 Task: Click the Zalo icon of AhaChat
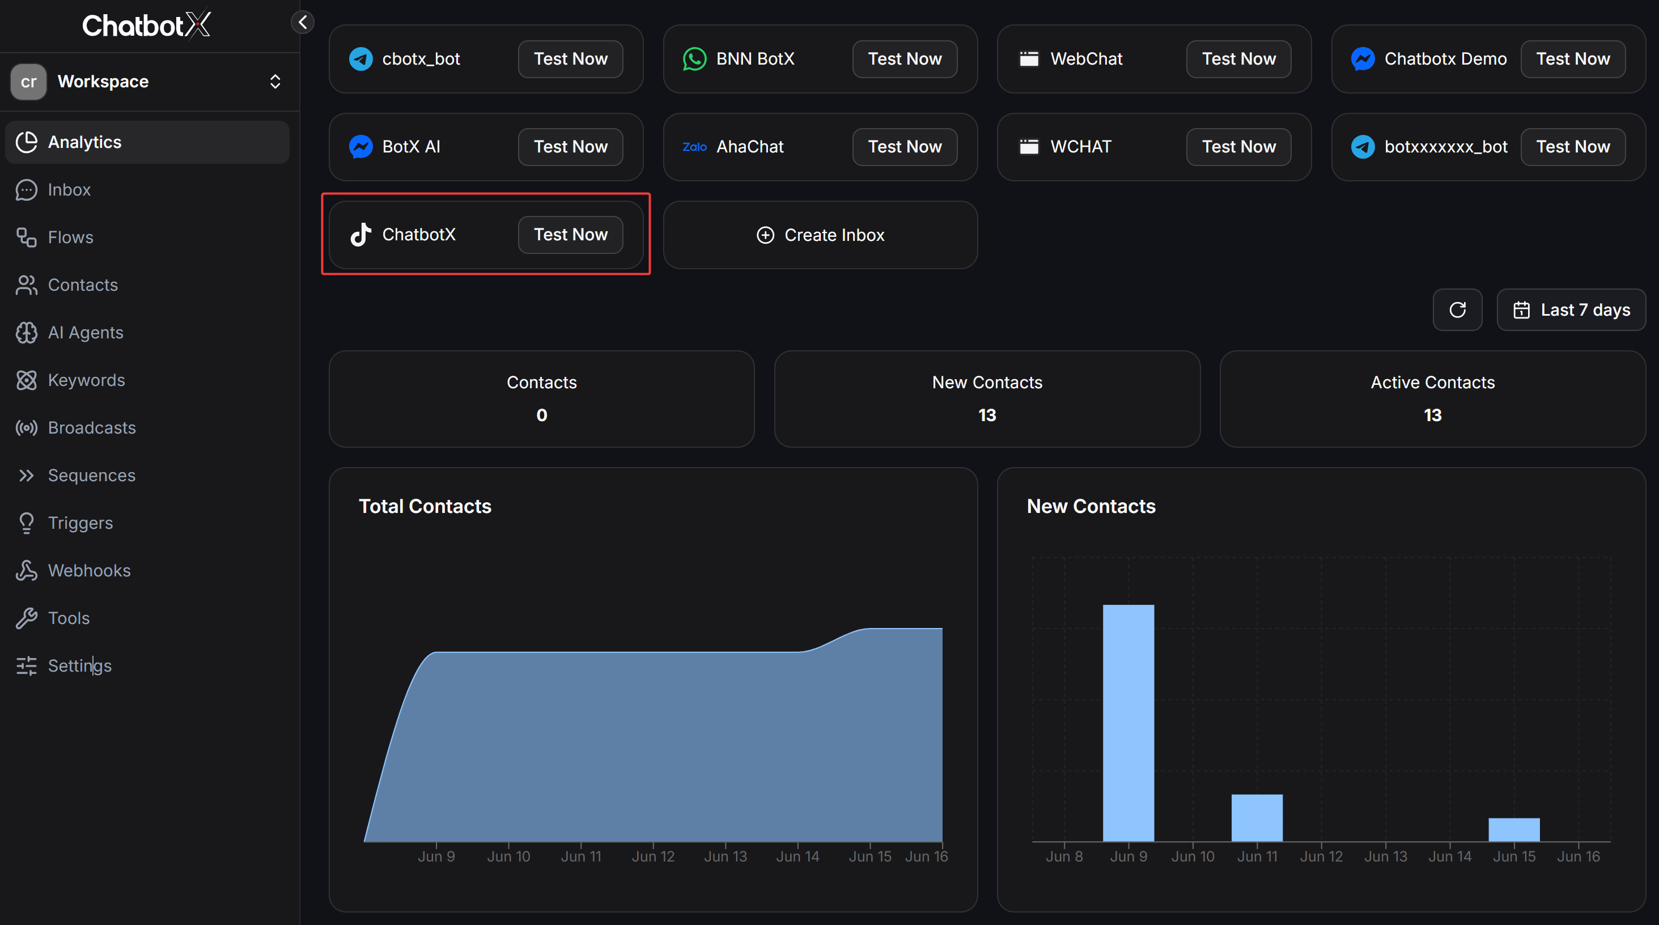[694, 147]
